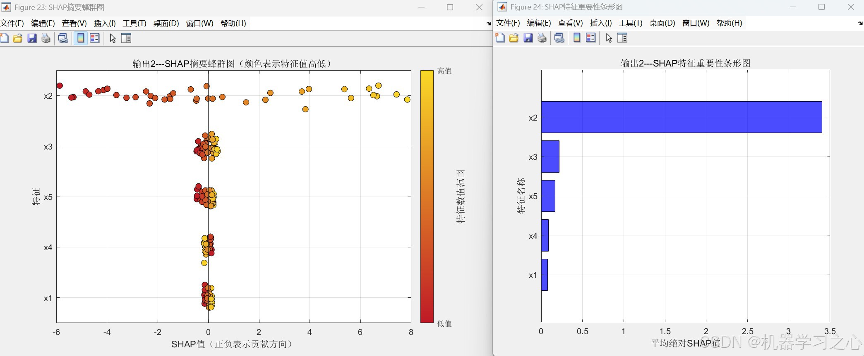Open 桌面(D) menu in Figure 24
This screenshot has height=356, width=864.
click(662, 23)
